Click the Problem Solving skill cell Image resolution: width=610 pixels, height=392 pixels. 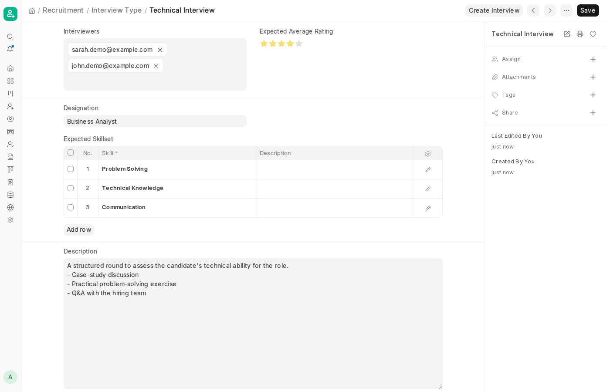click(x=177, y=169)
